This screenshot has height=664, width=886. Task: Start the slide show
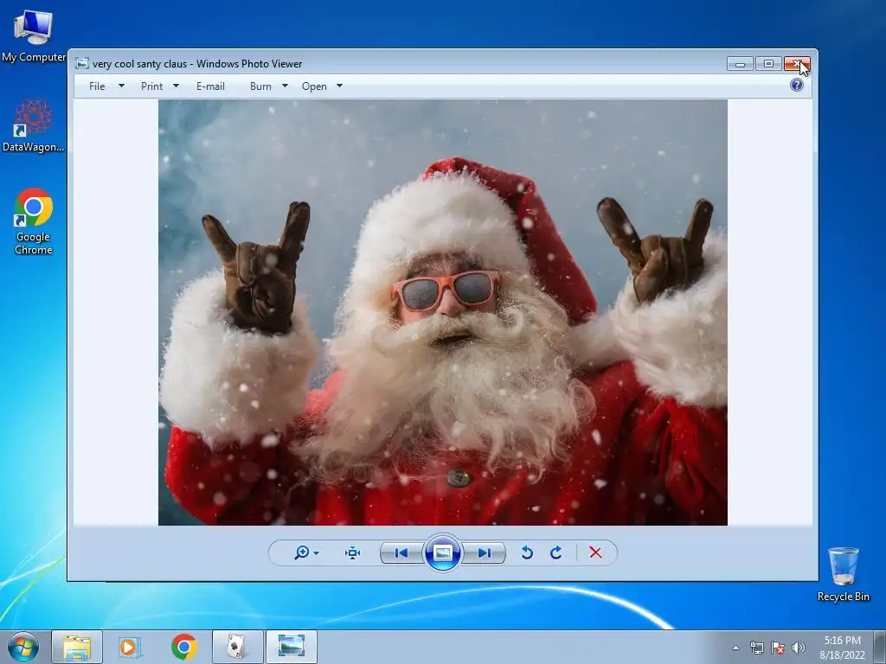[x=442, y=552]
